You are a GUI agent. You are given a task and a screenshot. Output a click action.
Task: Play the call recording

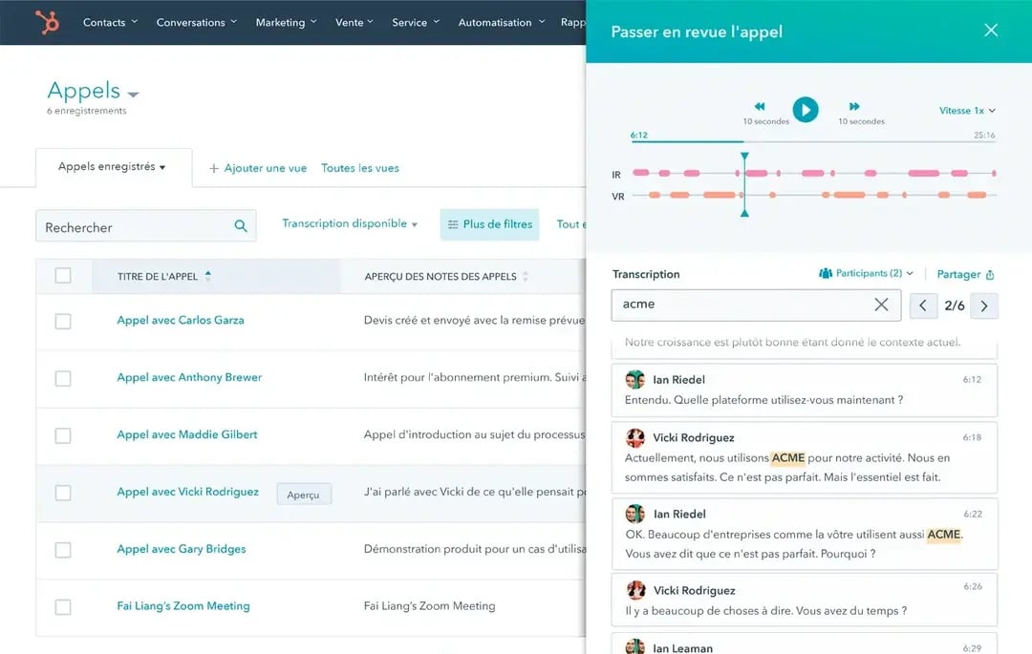pos(806,110)
